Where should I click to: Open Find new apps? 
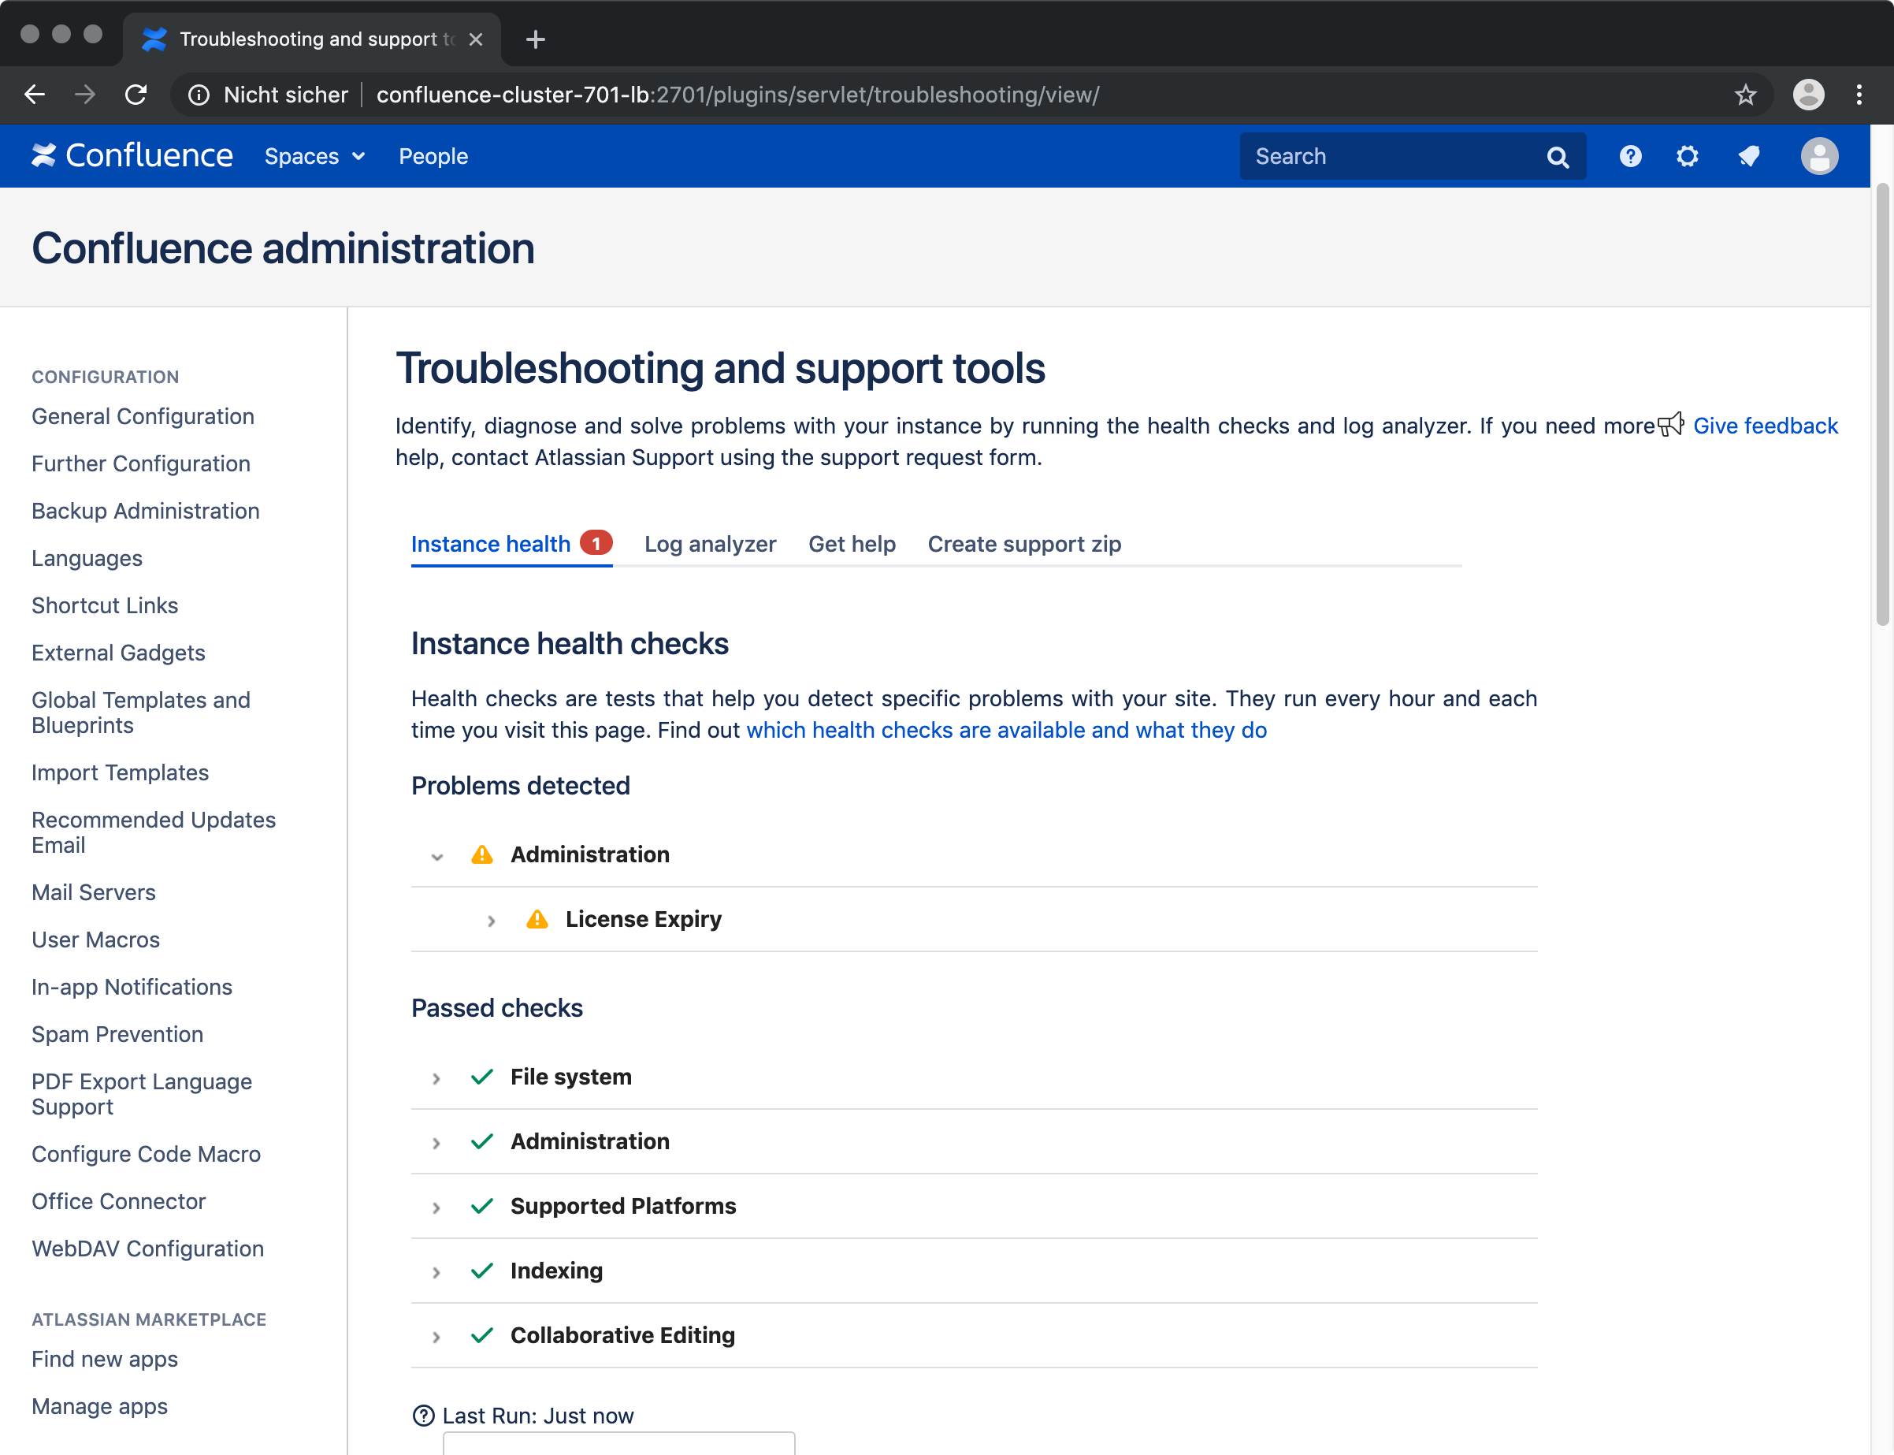tap(105, 1359)
